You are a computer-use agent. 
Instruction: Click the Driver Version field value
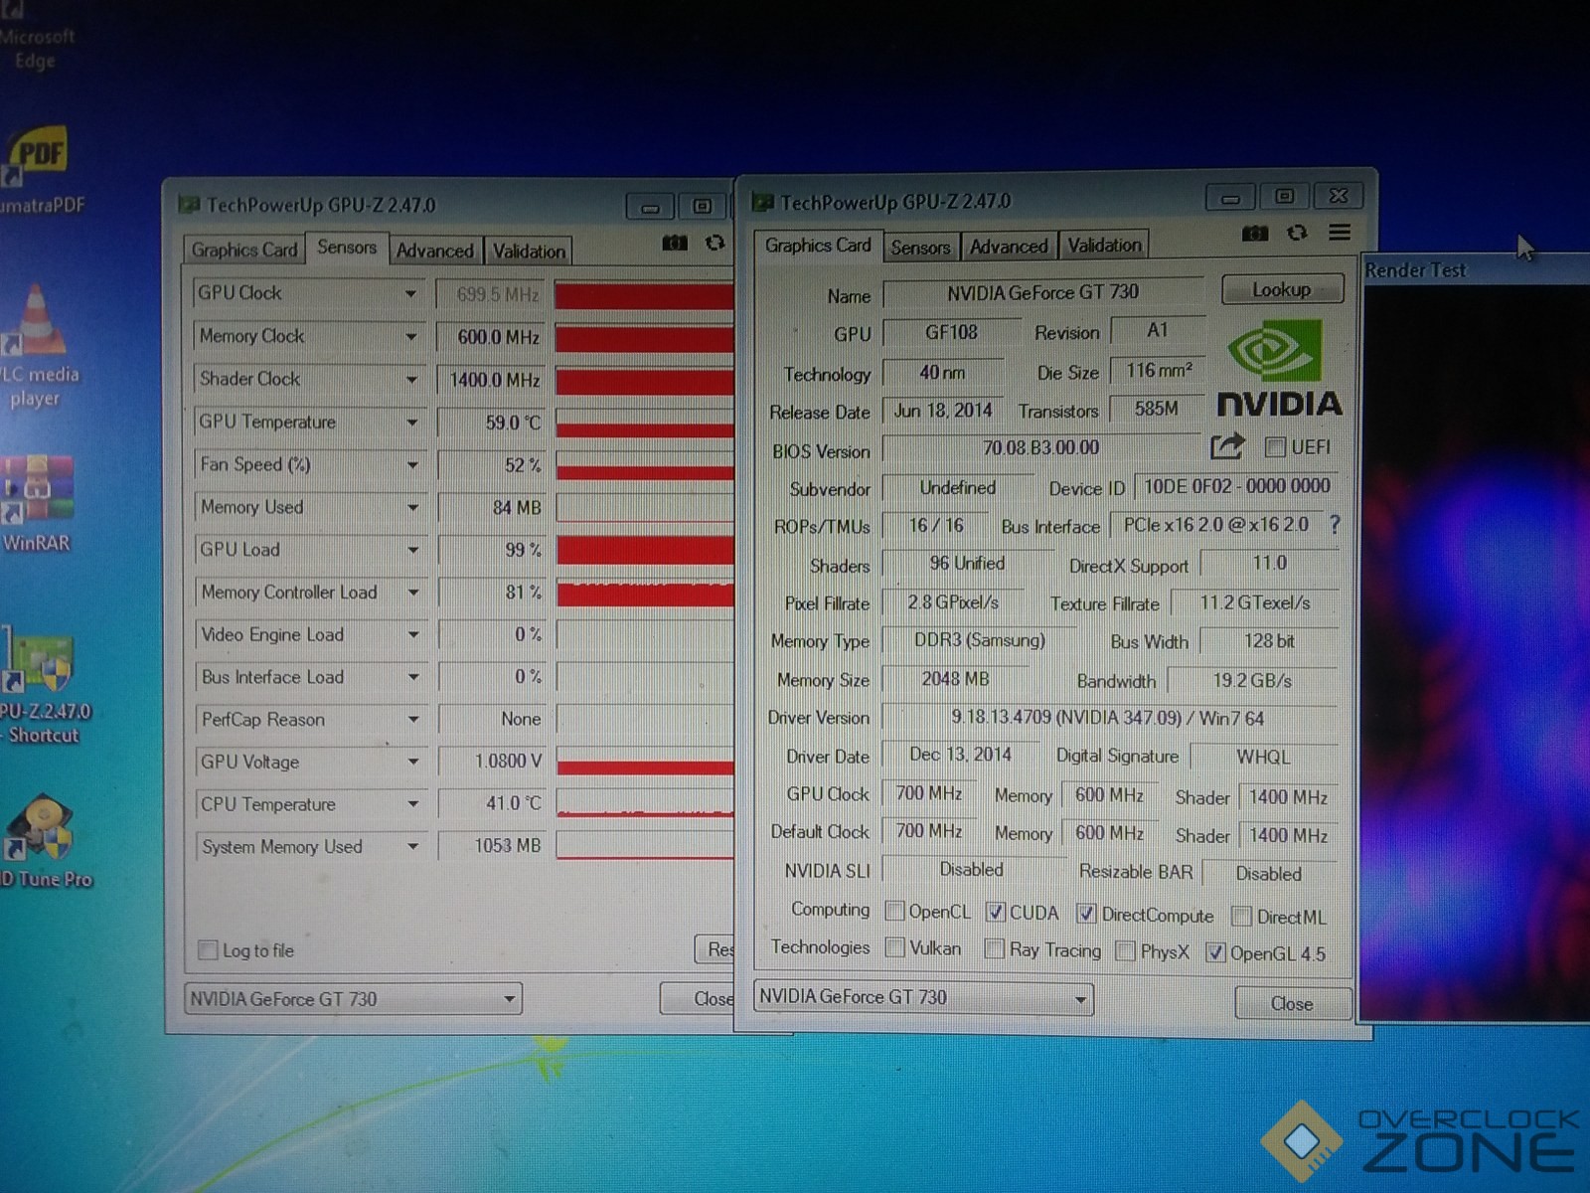click(x=1108, y=718)
